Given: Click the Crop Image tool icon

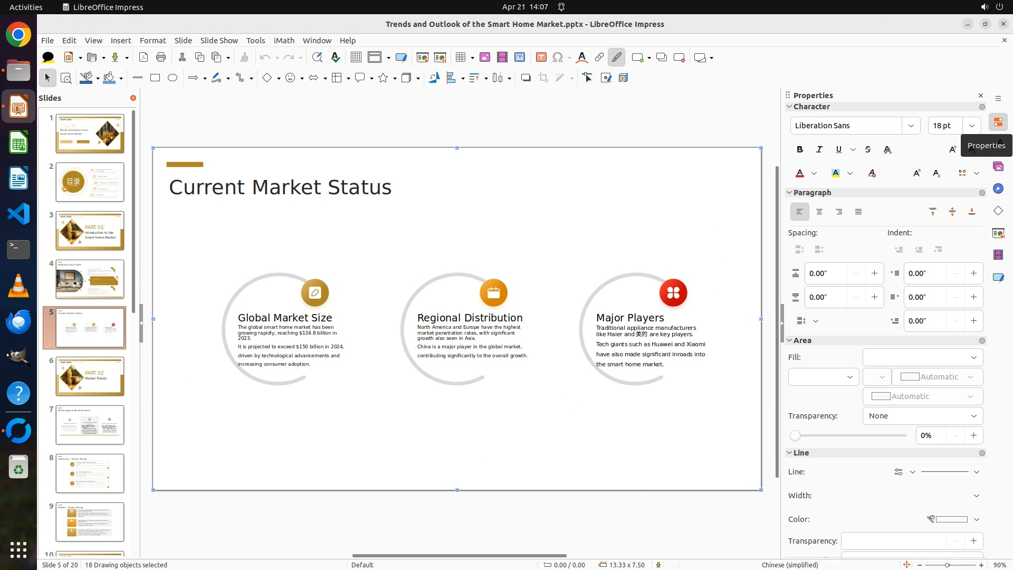Looking at the screenshot, I should pos(543,78).
